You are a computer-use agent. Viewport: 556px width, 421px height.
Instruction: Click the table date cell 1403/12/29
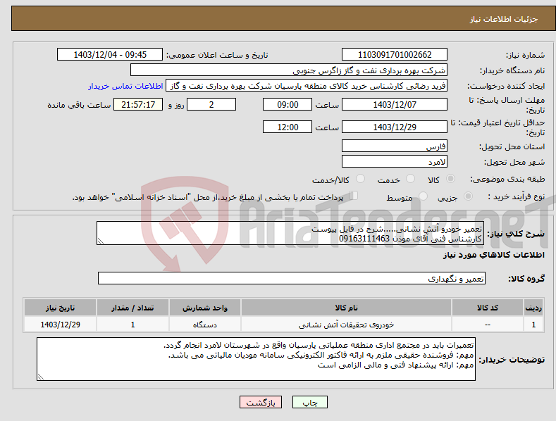[61, 325]
